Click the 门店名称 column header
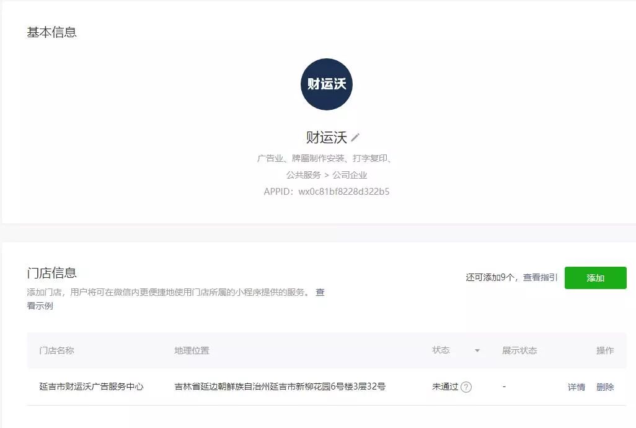 coord(57,350)
